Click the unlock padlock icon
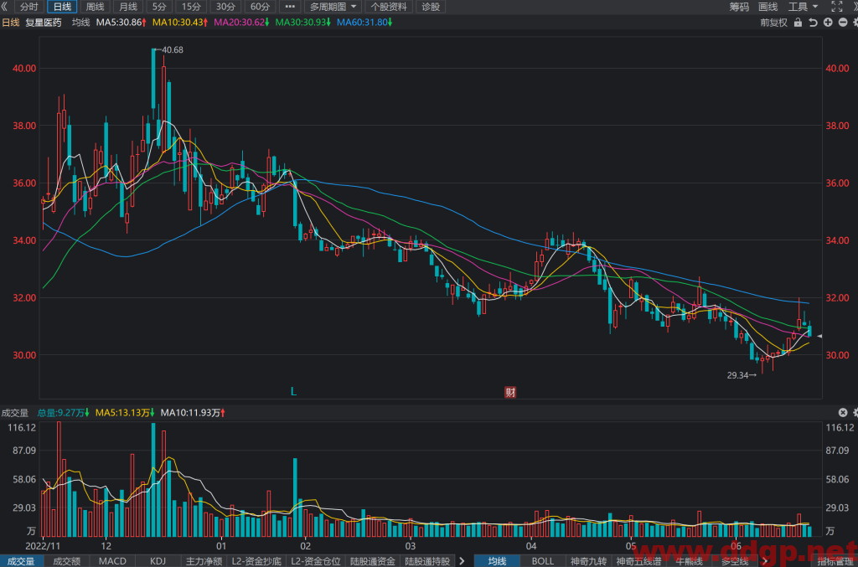The width and height of the screenshot is (858, 567). [x=798, y=23]
